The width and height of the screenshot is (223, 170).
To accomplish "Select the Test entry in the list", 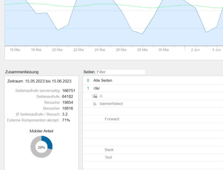I will click(108, 157).
